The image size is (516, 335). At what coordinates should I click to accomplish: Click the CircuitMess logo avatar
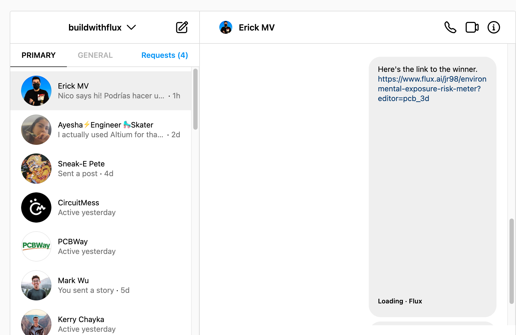pos(36,207)
